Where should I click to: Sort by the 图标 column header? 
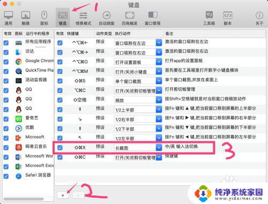pyautogui.click(x=19, y=34)
